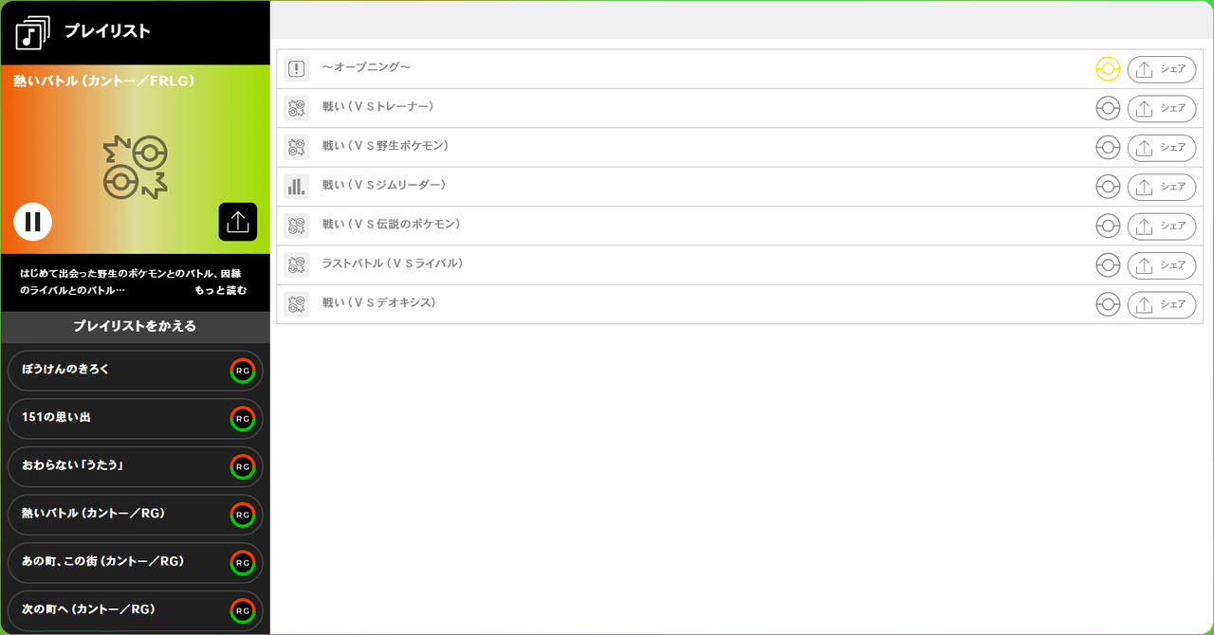Play the track 戦い(VS野生ポケモン)

[x=385, y=146]
